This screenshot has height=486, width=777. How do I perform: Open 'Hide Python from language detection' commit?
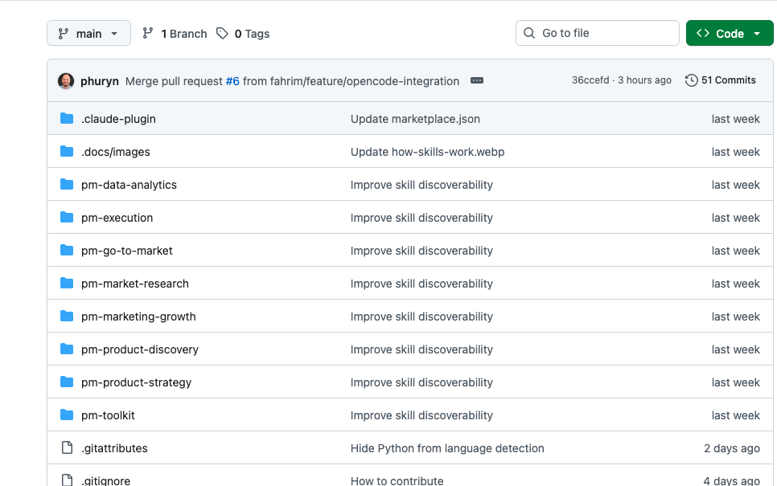pyautogui.click(x=447, y=448)
